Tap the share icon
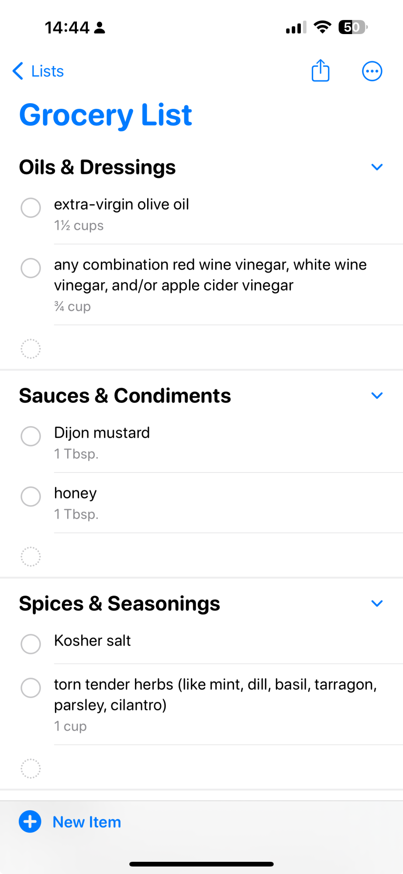Screen dimensions: 403x874 click(320, 70)
